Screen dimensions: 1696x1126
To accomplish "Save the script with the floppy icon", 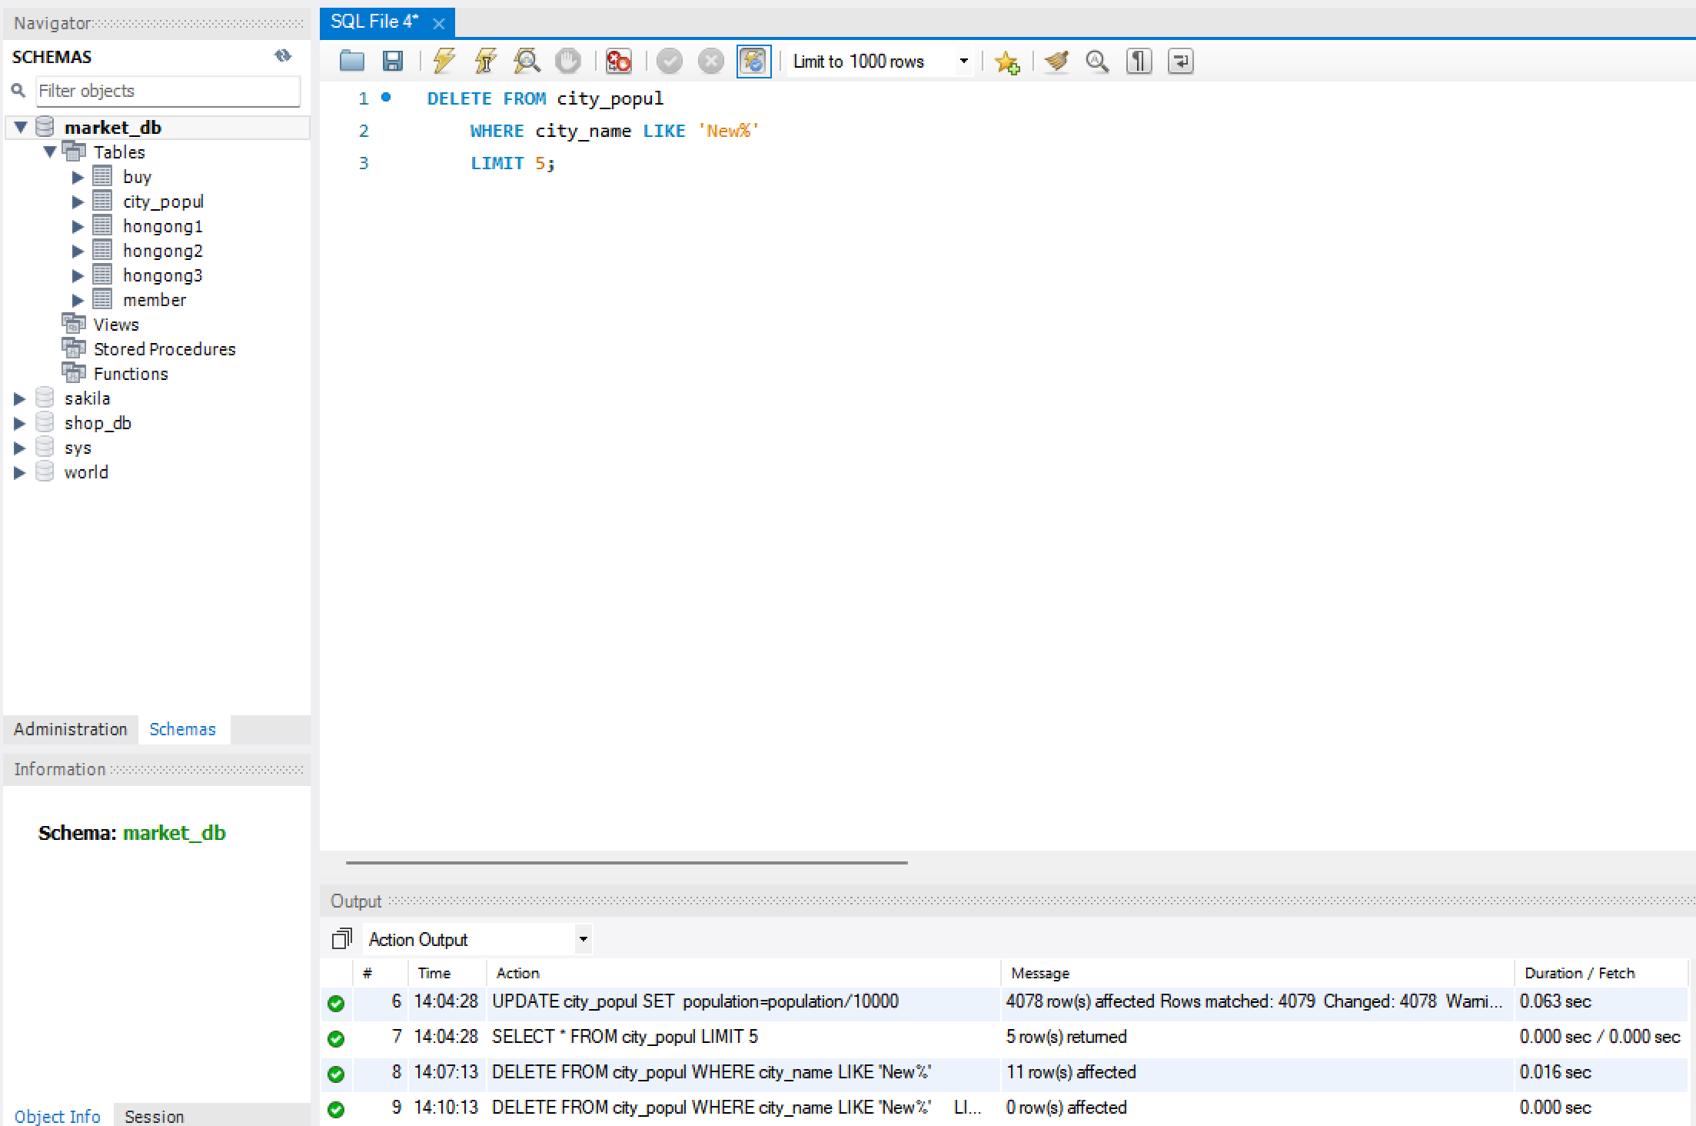I will point(393,61).
